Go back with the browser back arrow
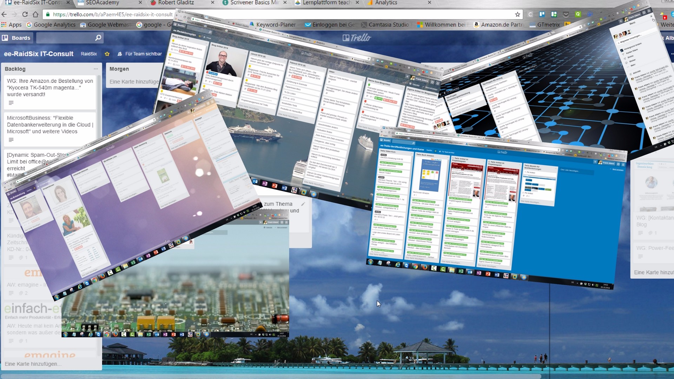The height and width of the screenshot is (379, 674). [4, 14]
